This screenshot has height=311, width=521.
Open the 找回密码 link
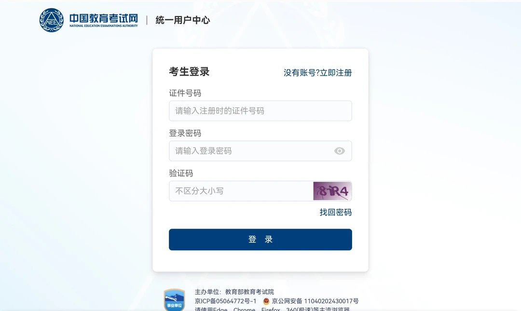point(335,212)
